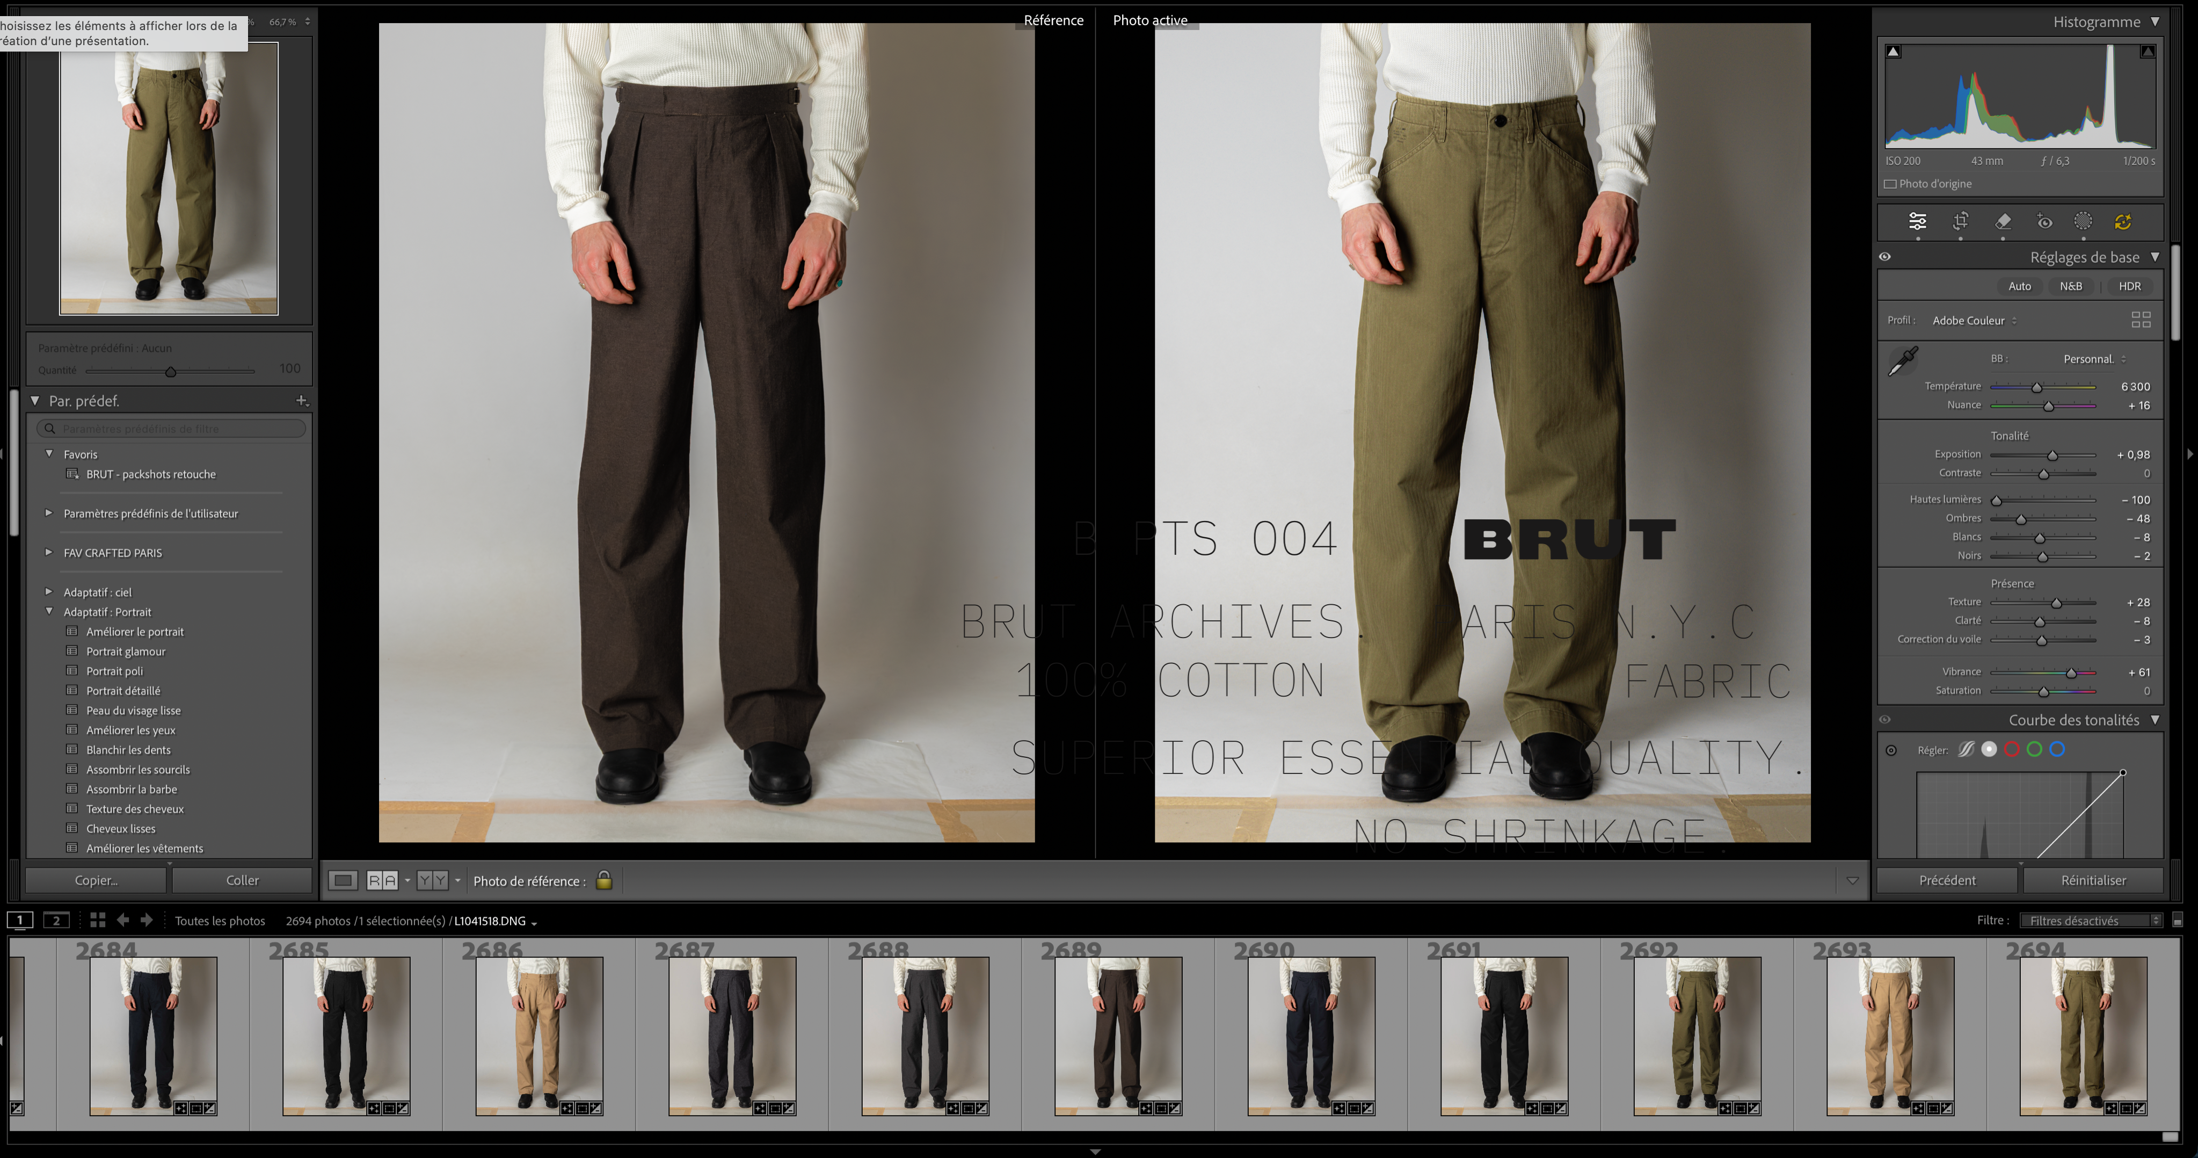Open the circular Masking tool

point(2083,222)
